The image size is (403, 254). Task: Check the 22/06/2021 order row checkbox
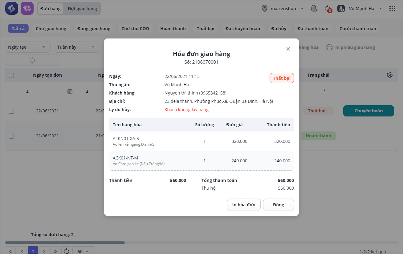click(x=11, y=111)
